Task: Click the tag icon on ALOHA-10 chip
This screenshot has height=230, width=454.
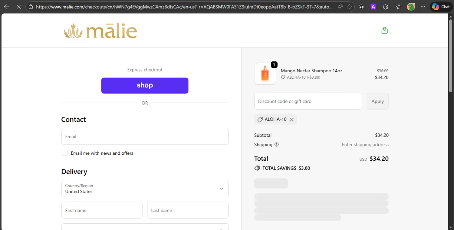Action: pos(260,120)
